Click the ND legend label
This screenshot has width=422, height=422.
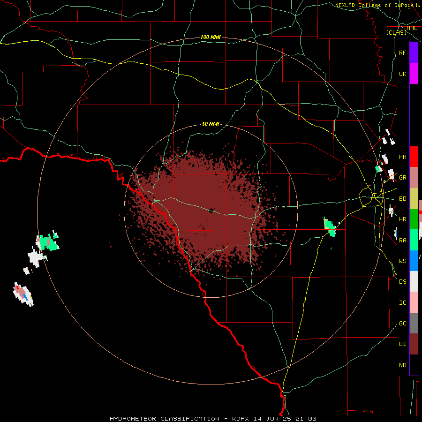(402, 365)
